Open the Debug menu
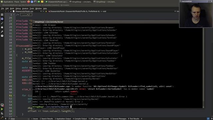 [18, 8]
